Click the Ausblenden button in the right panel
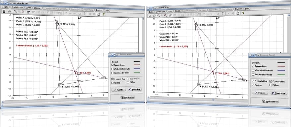 [270, 101]
